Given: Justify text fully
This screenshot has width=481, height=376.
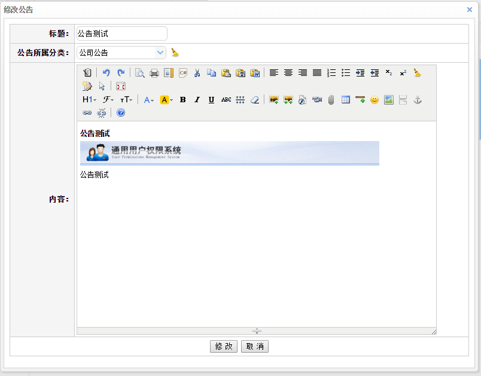Looking at the screenshot, I should tap(317, 72).
